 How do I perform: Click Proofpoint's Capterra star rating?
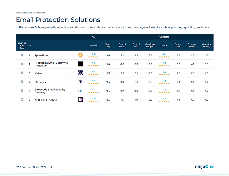(x=164, y=66)
